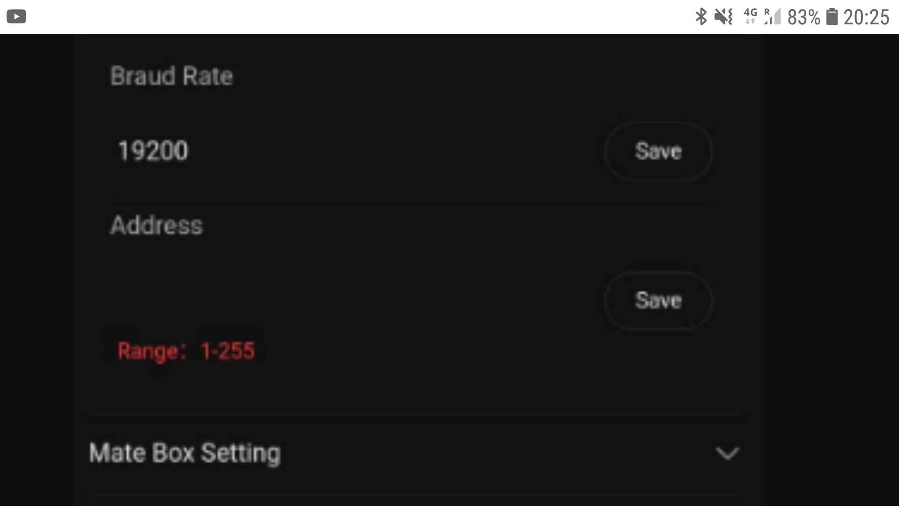Tap the 83% battery percentage
The image size is (899, 506).
point(803,17)
